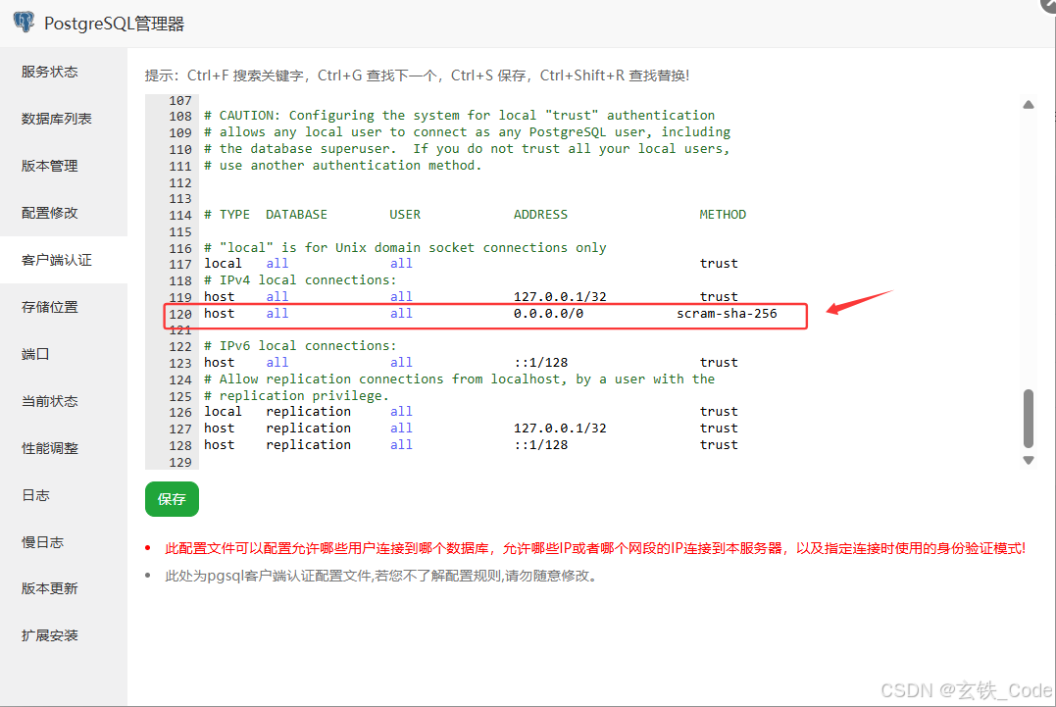Click the Unix domain socket comment line

(x=405, y=248)
